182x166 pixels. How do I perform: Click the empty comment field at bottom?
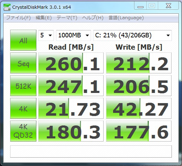91,151
